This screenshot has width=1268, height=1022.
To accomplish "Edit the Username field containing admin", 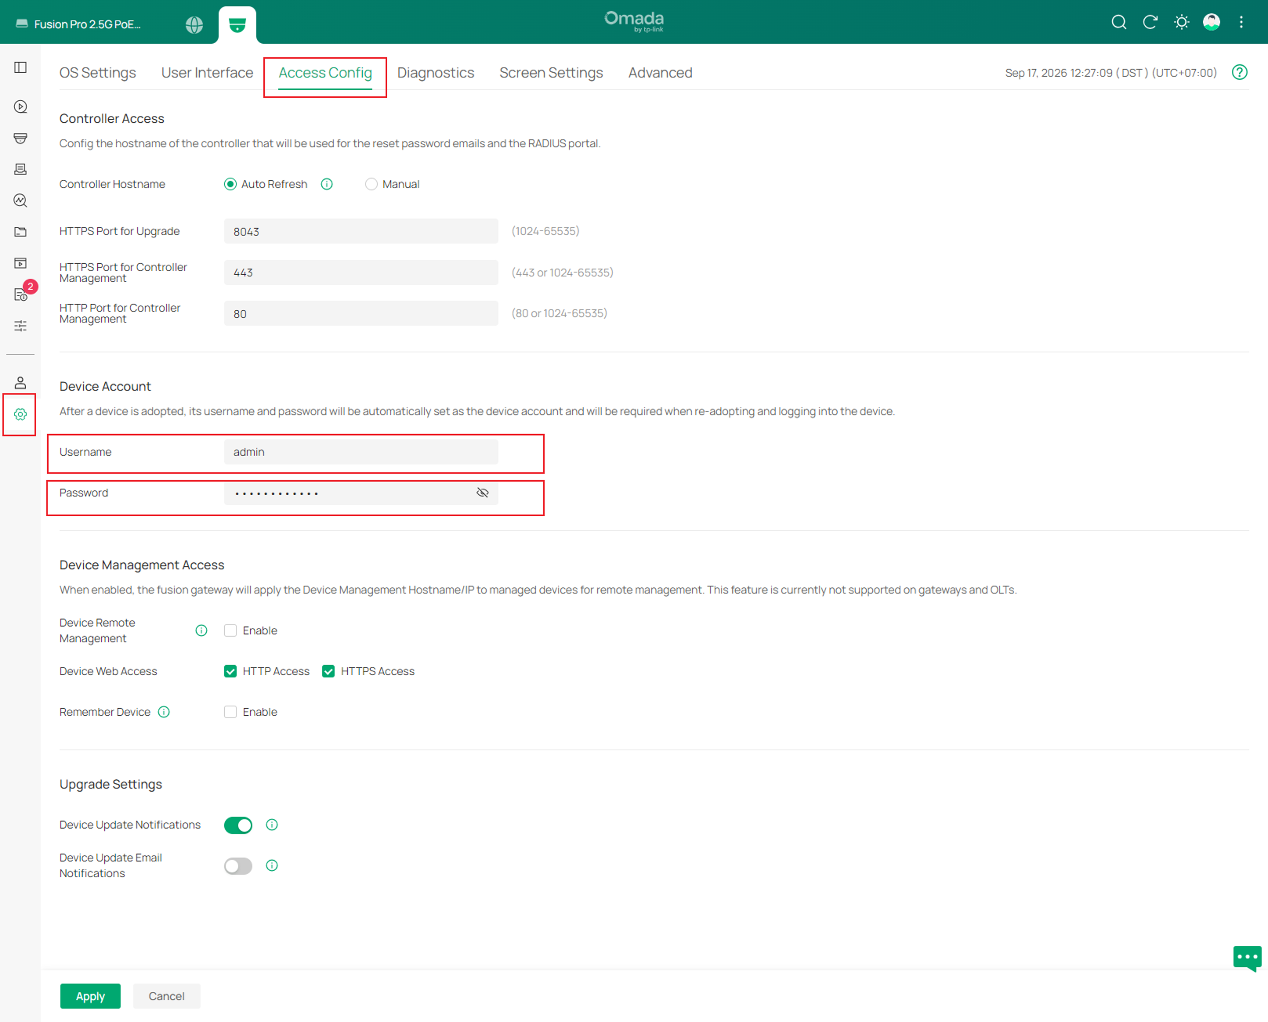I will click(x=361, y=452).
